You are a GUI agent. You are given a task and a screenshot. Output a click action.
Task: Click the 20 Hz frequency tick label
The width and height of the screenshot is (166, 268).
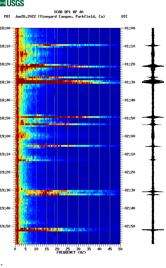57,249
